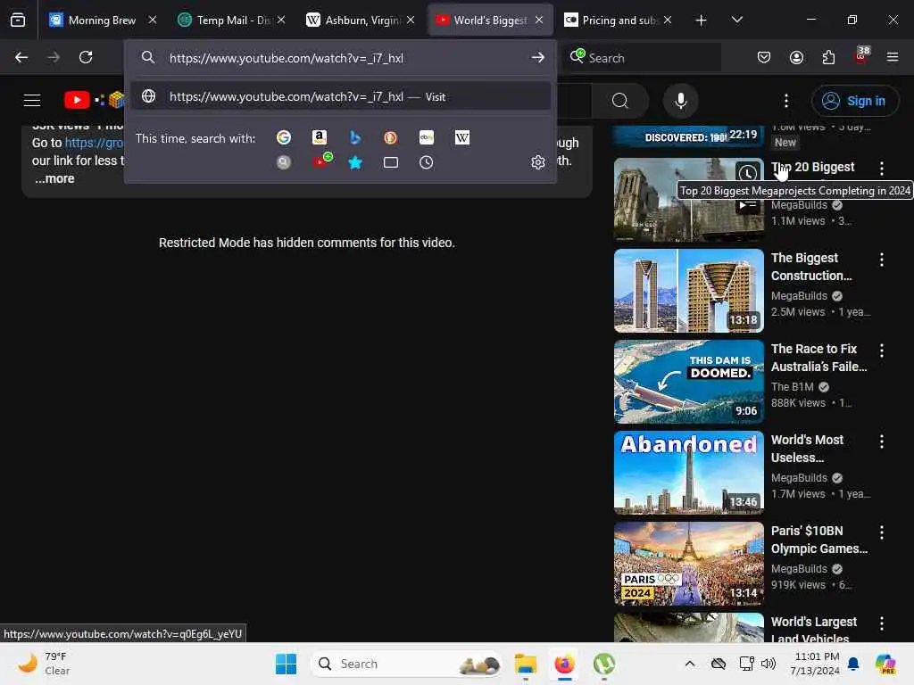Expand video description with ...more

[54, 178]
